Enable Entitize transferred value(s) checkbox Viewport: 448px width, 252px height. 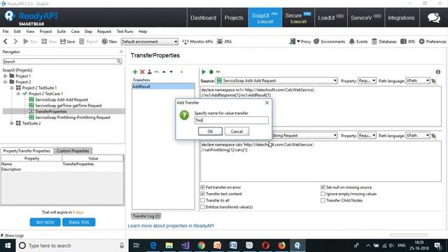click(x=202, y=207)
